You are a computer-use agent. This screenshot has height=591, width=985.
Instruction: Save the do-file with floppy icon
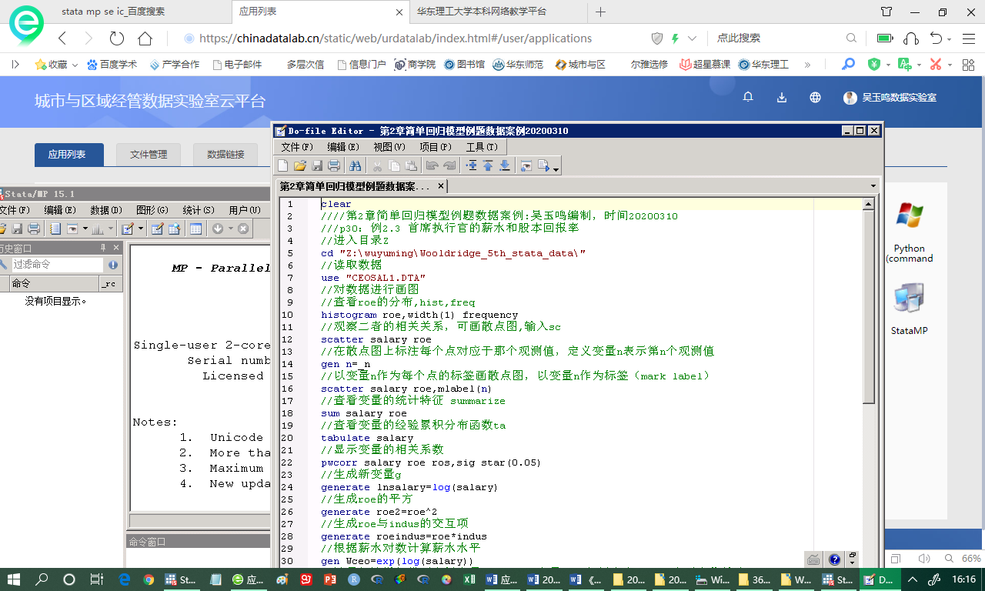click(x=317, y=165)
